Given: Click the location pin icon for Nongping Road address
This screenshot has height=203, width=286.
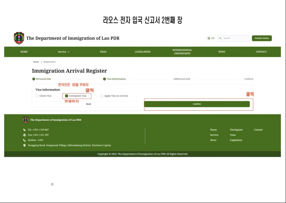Looking at the screenshot, I should [24, 145].
